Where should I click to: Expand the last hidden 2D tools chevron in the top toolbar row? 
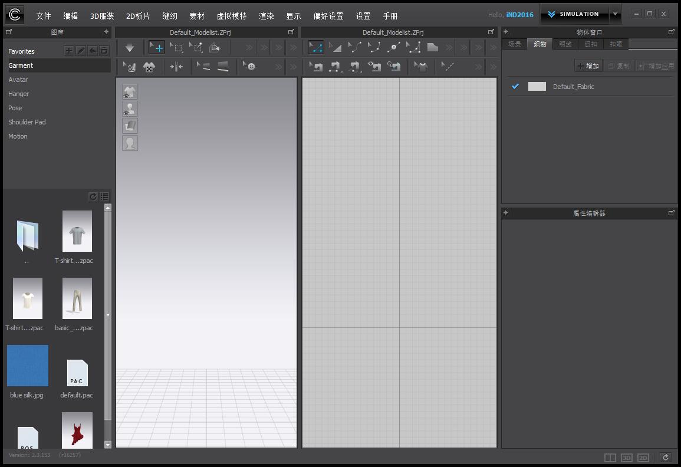click(493, 48)
